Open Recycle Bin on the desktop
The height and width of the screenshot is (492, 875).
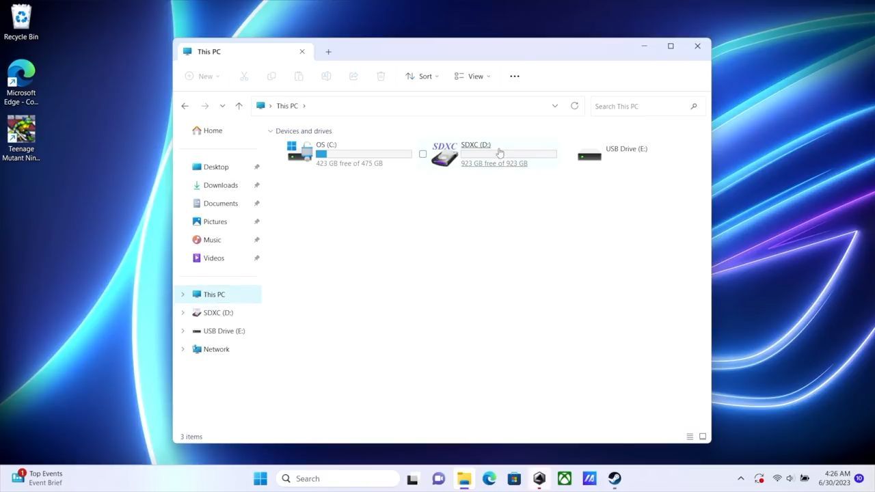click(21, 23)
